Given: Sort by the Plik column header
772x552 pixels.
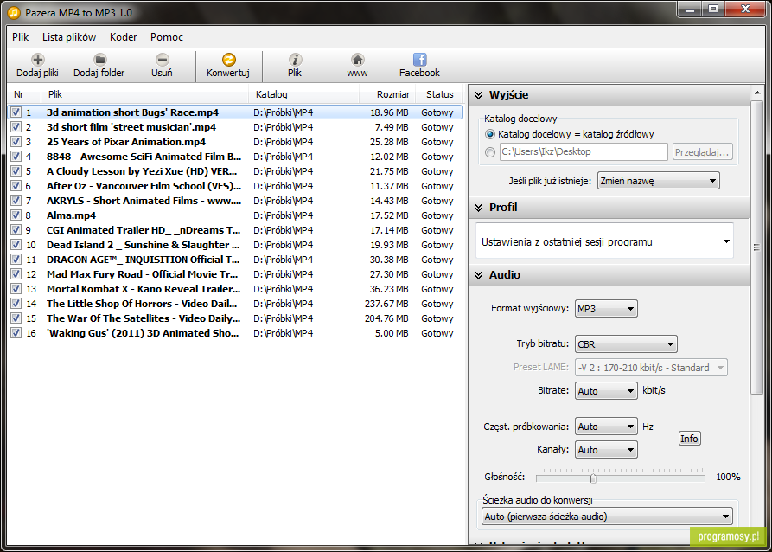Looking at the screenshot, I should [146, 94].
